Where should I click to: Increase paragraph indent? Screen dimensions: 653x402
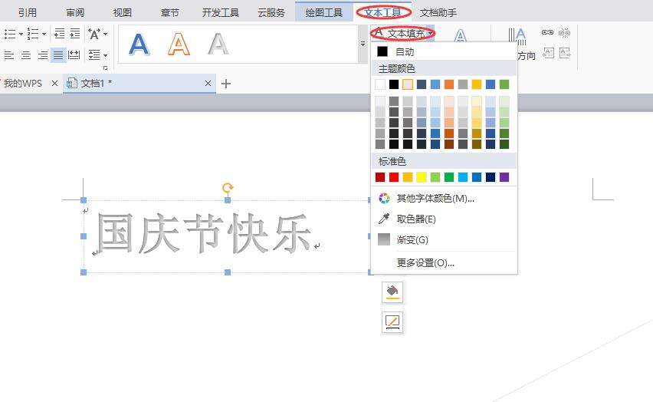(75, 33)
